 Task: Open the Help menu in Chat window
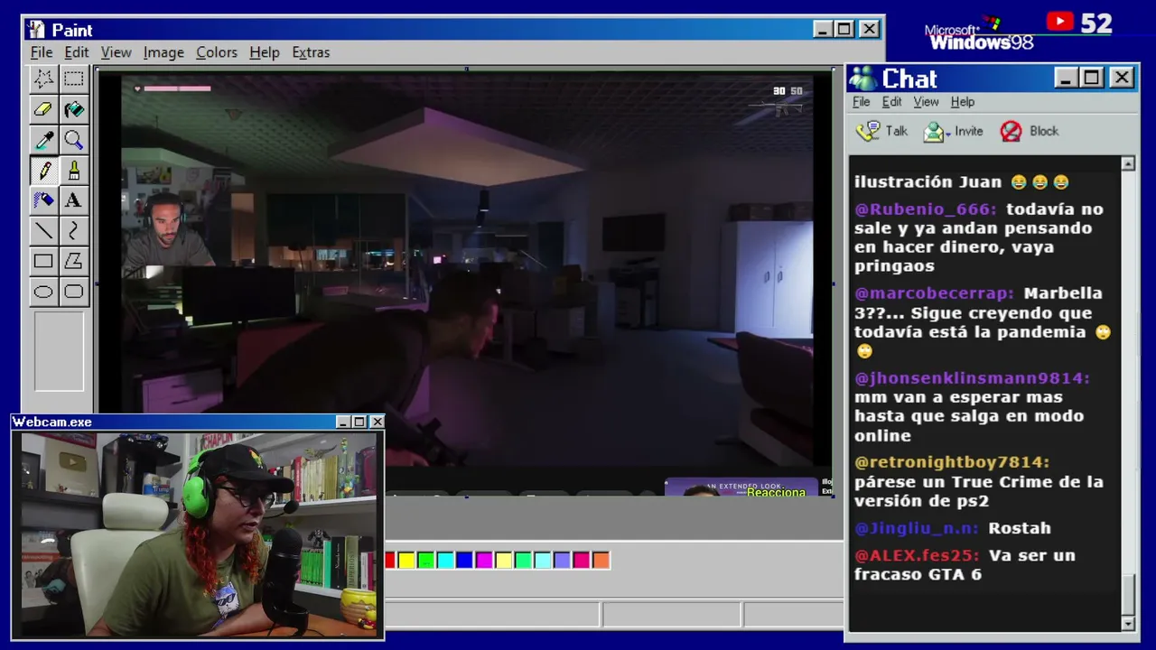(963, 102)
